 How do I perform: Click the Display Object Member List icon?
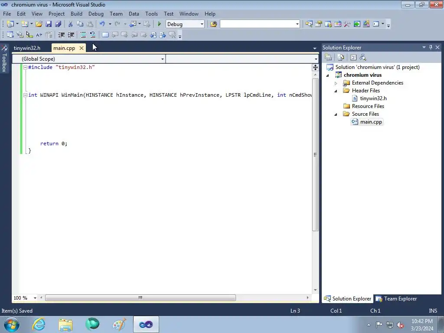[10, 35]
